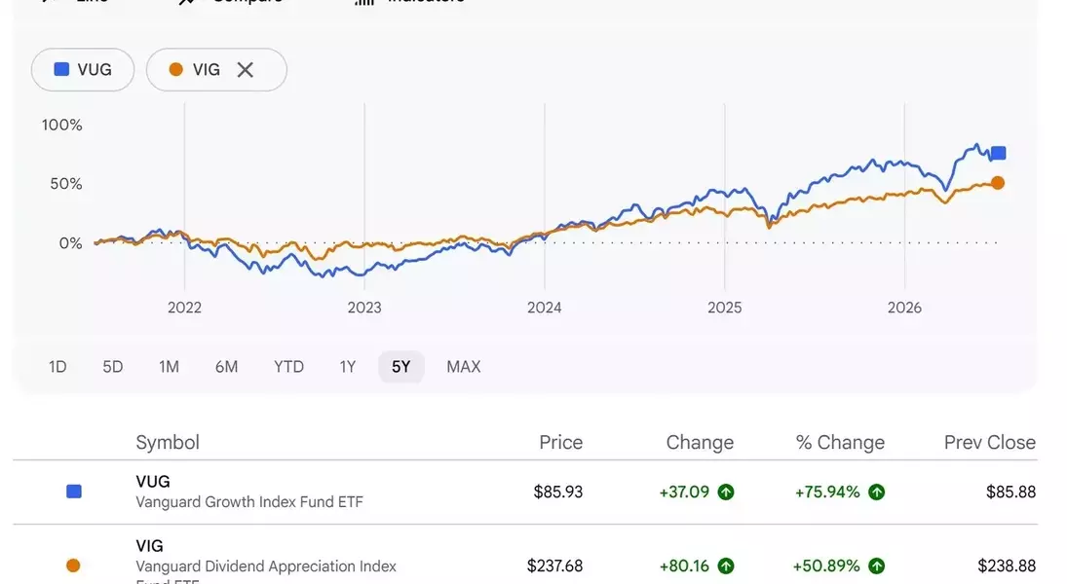The height and width of the screenshot is (584, 1067).
Task: Open VUG symbol in table
Action: point(153,482)
